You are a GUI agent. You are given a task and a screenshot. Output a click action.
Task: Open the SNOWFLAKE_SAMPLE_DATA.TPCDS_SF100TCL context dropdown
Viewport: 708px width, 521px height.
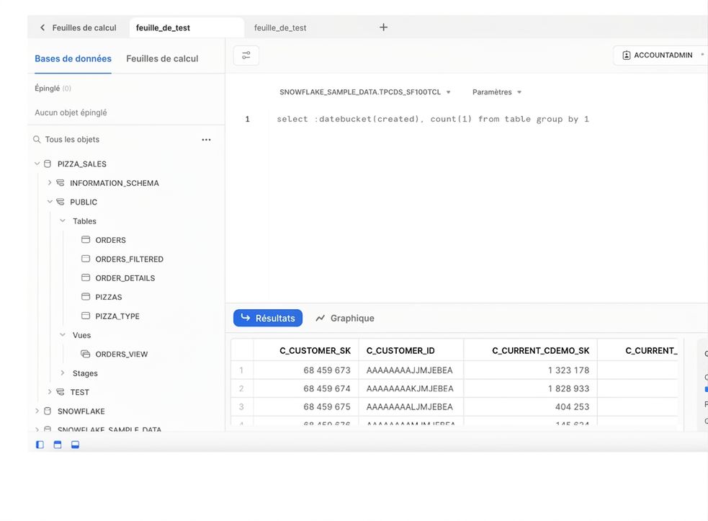(365, 92)
